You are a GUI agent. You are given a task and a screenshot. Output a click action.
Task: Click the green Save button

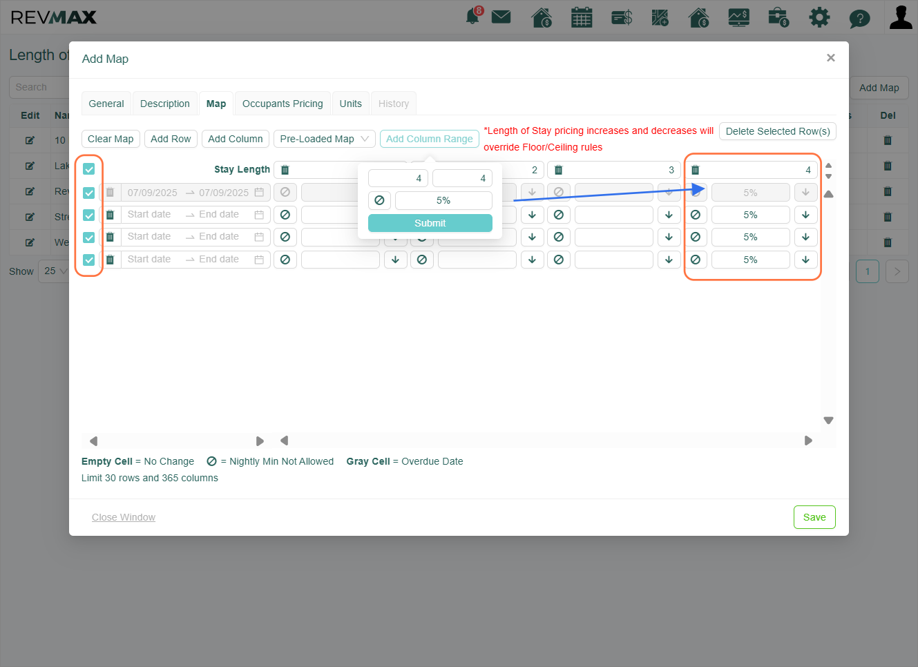coord(814,517)
